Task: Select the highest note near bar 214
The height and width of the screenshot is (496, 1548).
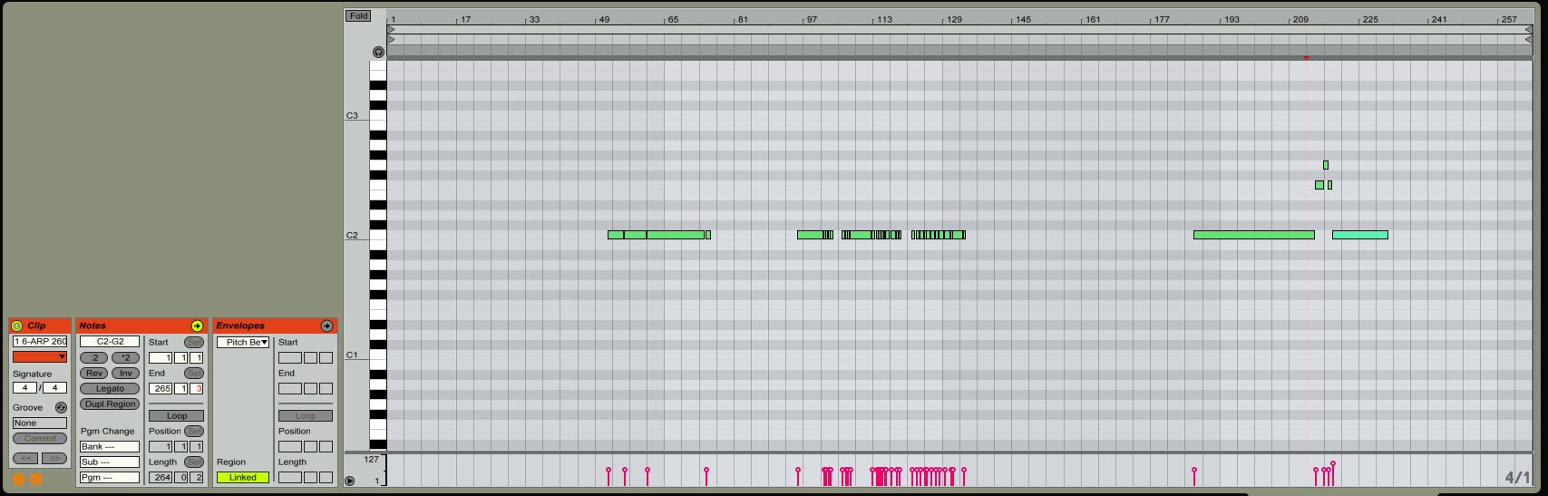Action: [x=1326, y=165]
